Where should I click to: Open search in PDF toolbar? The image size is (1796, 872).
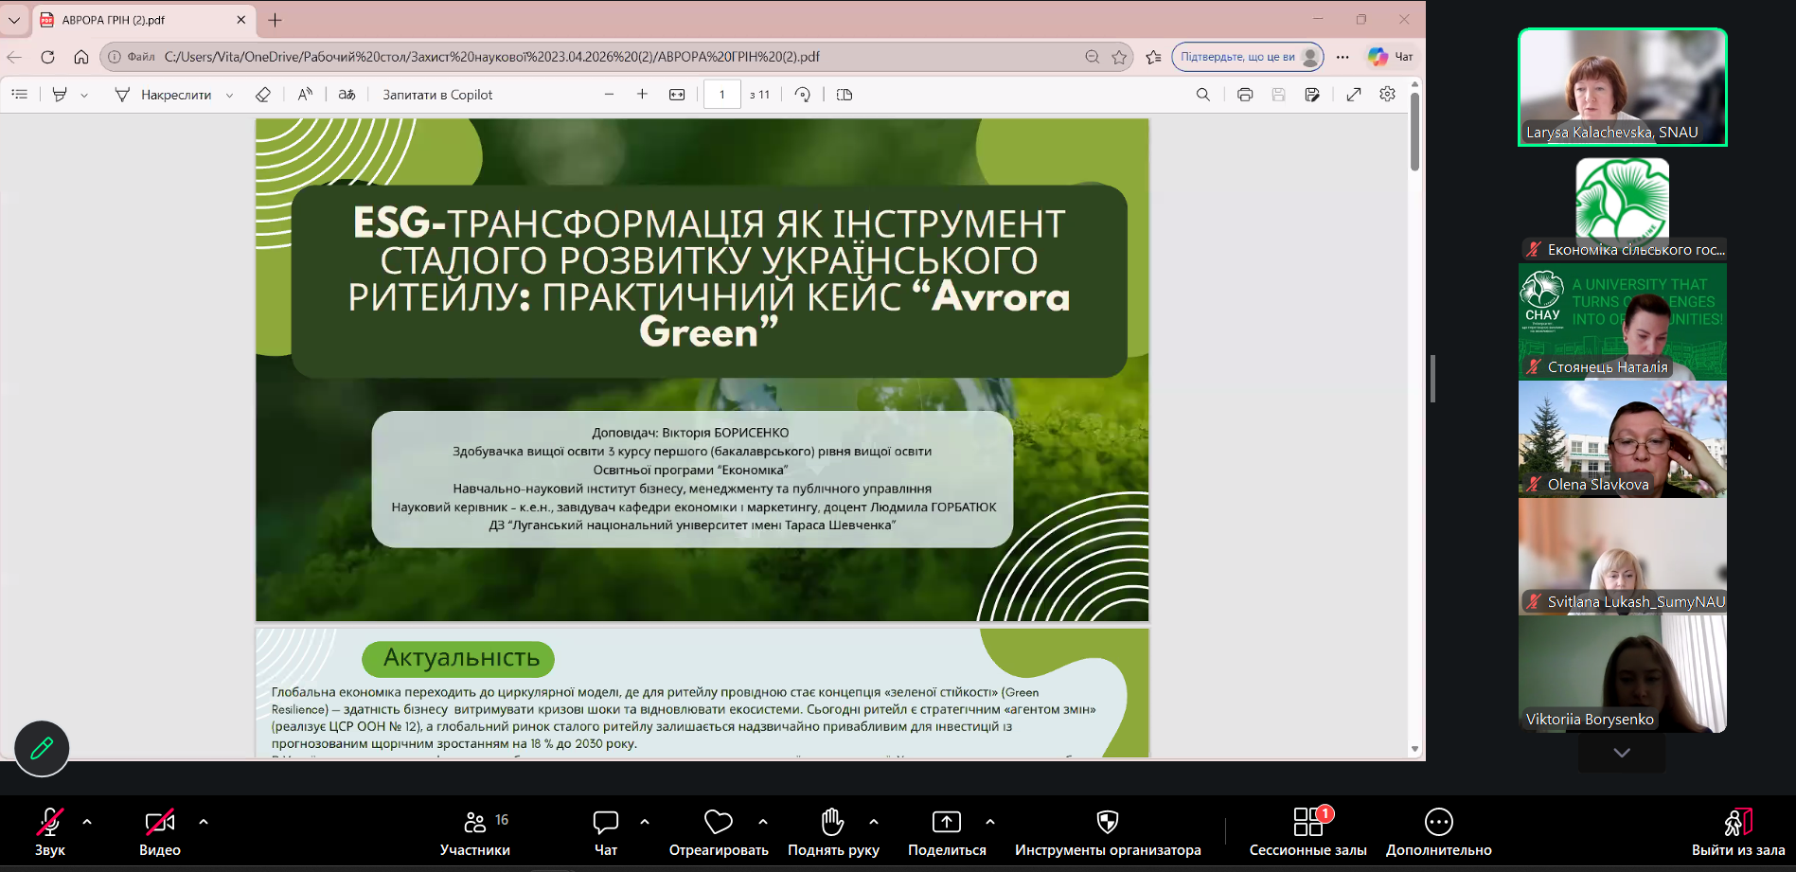[1203, 95]
